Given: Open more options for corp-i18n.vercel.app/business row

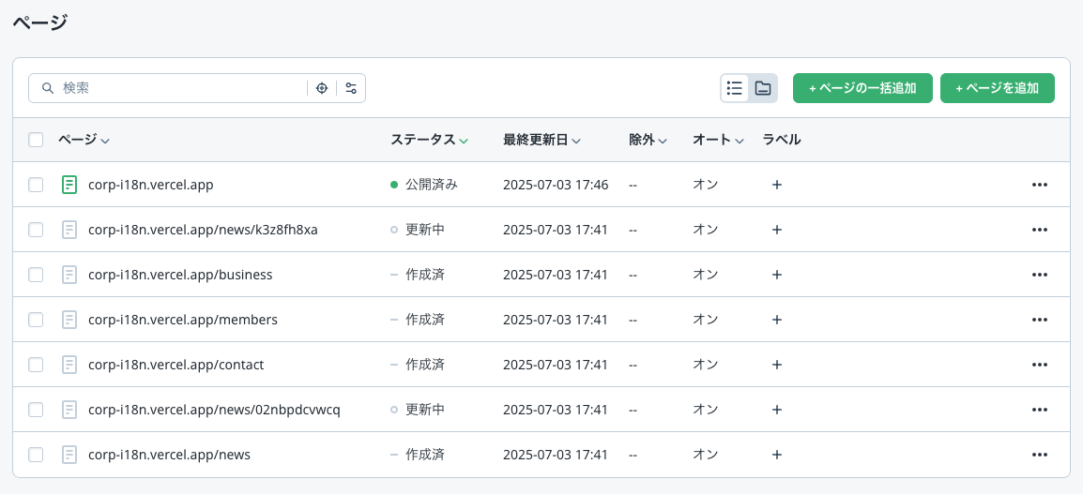Looking at the screenshot, I should 1039,275.
